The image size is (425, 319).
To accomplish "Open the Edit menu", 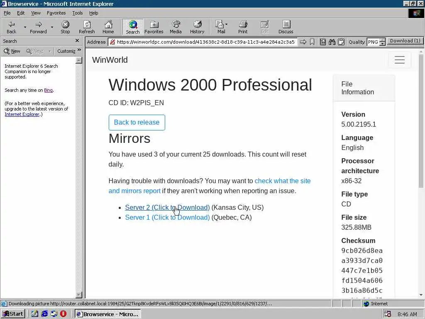I will 21,13.
